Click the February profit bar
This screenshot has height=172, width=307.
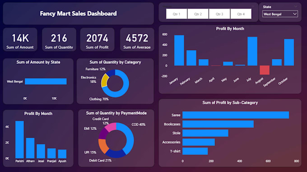click(x=191, y=58)
